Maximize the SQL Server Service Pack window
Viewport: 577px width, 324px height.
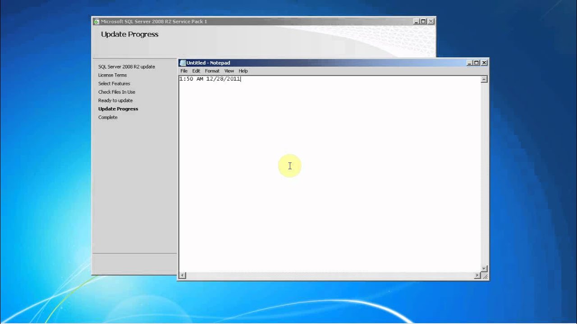[x=423, y=22]
